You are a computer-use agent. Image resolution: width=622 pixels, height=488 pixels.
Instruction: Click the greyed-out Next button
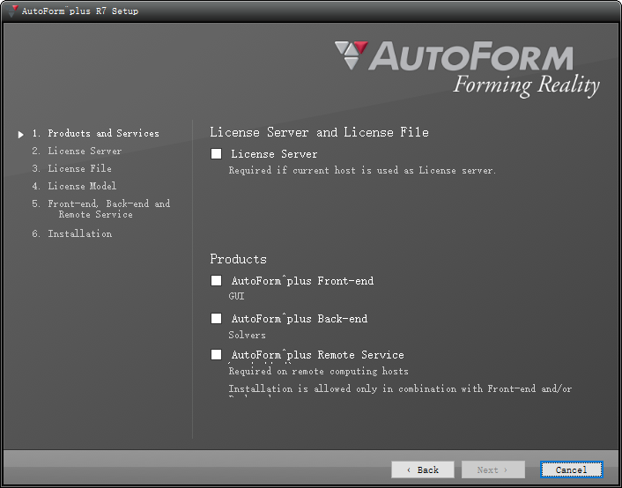point(493,470)
